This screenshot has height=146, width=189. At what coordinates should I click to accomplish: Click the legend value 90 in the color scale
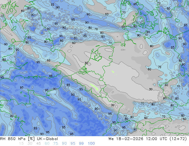[64, 144]
